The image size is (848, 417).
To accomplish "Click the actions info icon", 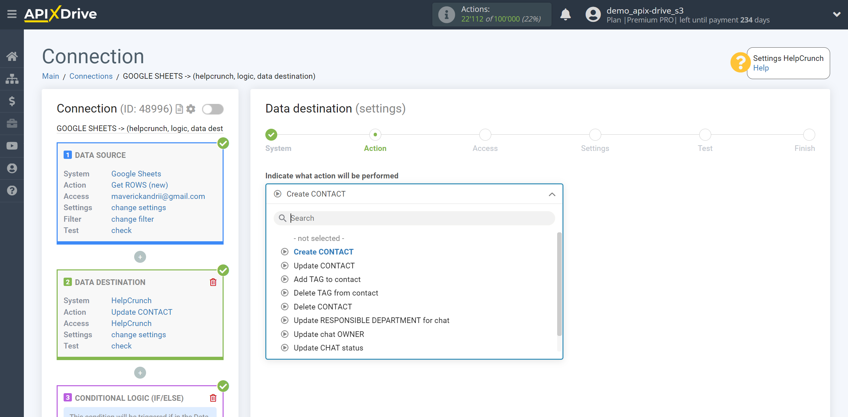I will coord(447,15).
